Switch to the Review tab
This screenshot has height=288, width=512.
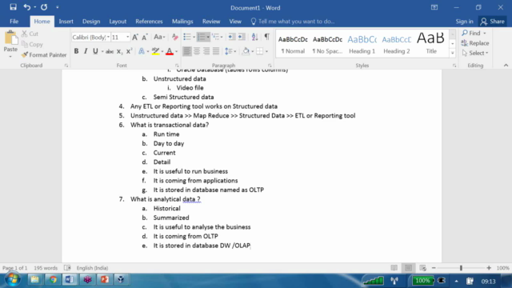pos(211,22)
